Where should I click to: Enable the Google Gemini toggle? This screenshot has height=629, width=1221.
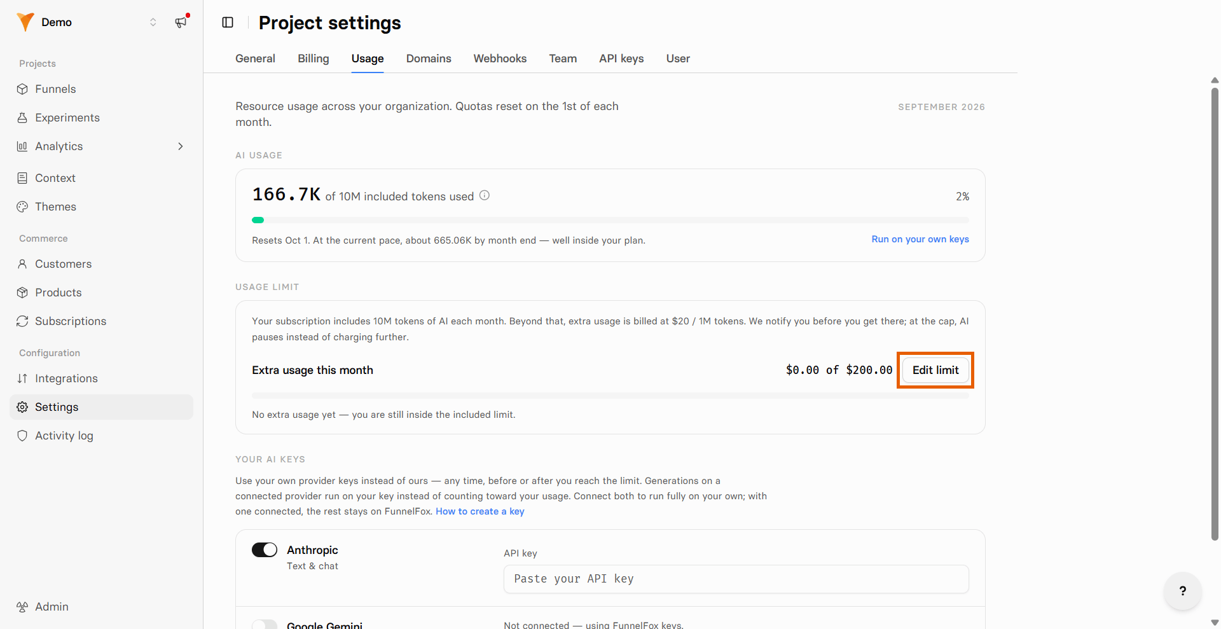click(x=265, y=625)
